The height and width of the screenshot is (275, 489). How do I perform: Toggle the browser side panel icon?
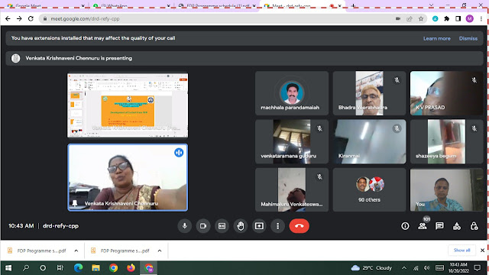click(x=458, y=18)
